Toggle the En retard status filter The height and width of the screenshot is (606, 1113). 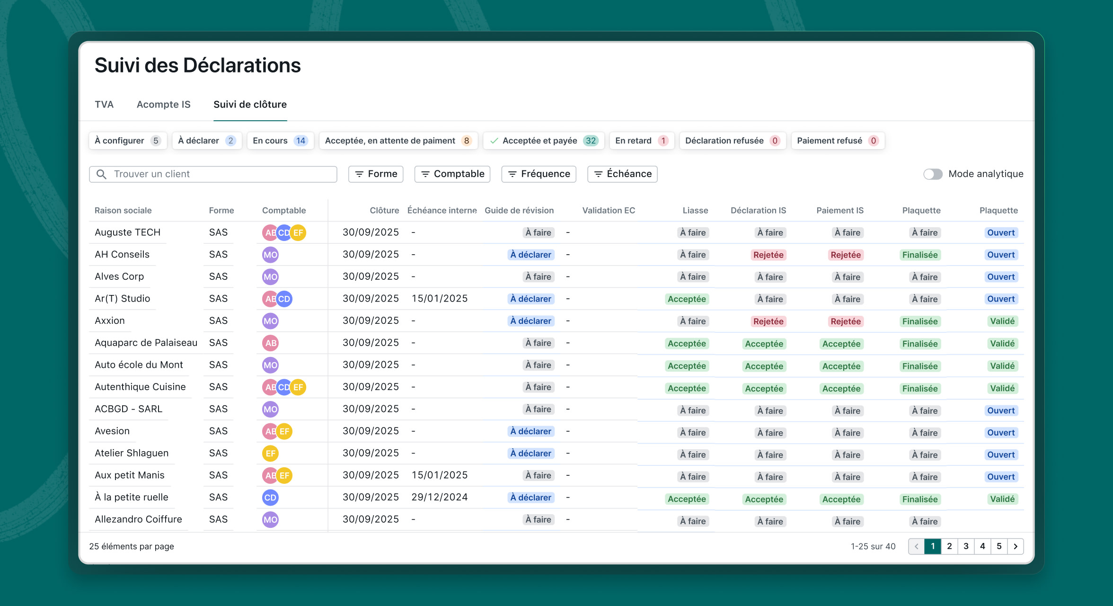(x=642, y=141)
